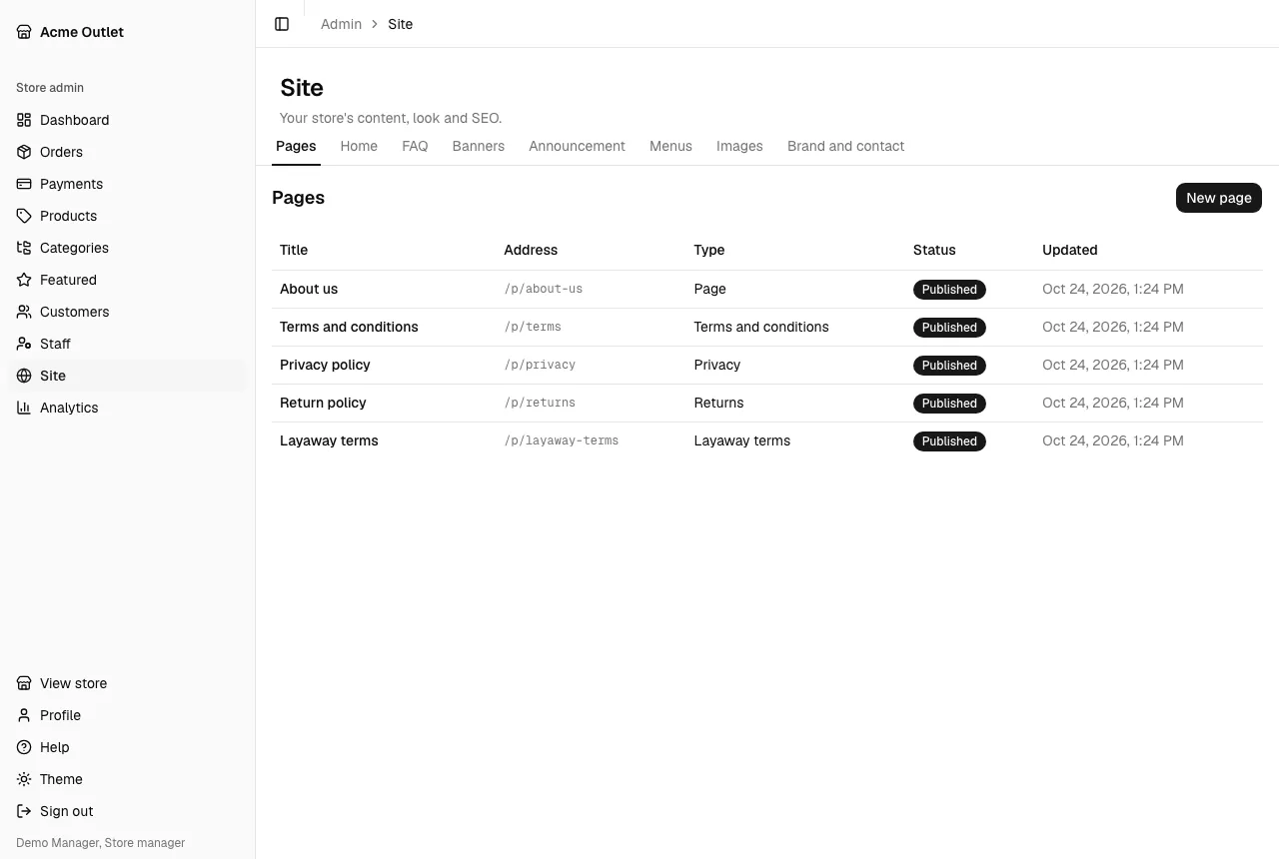Click the Customers people icon

[x=24, y=312]
